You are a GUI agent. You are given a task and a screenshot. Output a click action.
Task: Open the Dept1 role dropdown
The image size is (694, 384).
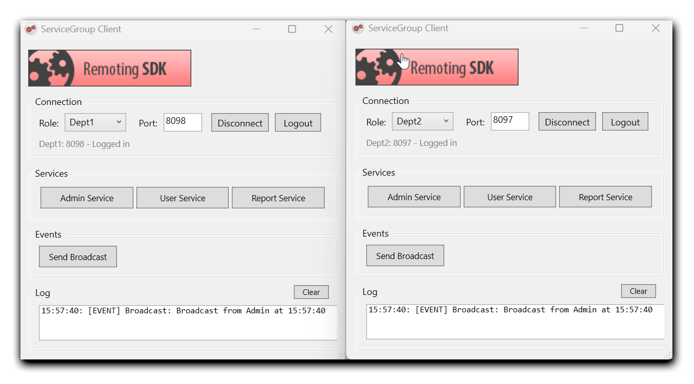pyautogui.click(x=95, y=122)
